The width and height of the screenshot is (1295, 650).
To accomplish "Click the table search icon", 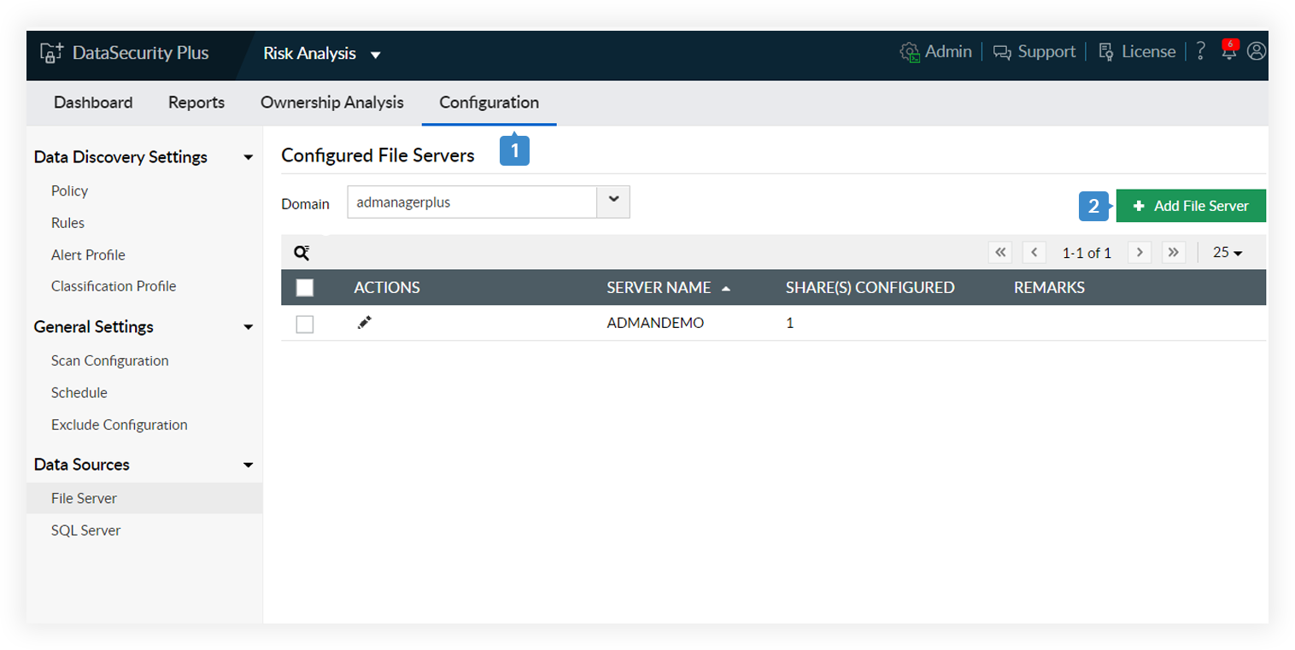I will pos(302,253).
